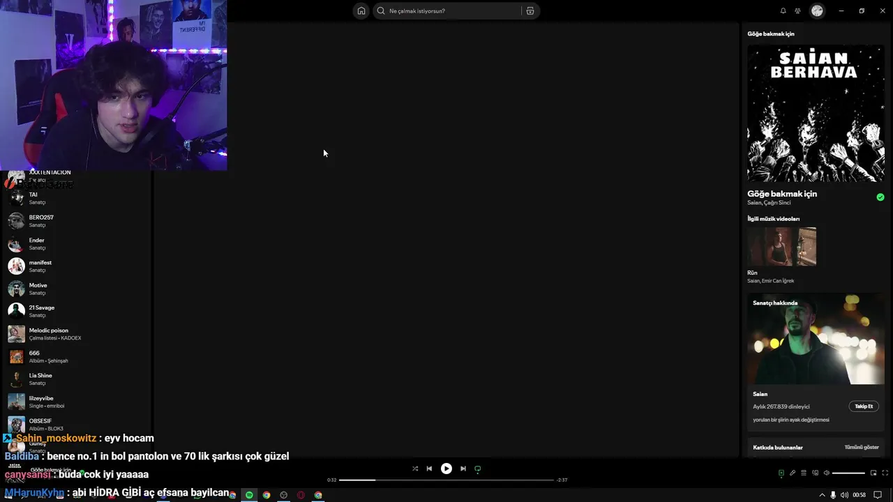This screenshot has height=502, width=893.
Task: Open notifications bell in top bar
Action: coord(783,11)
